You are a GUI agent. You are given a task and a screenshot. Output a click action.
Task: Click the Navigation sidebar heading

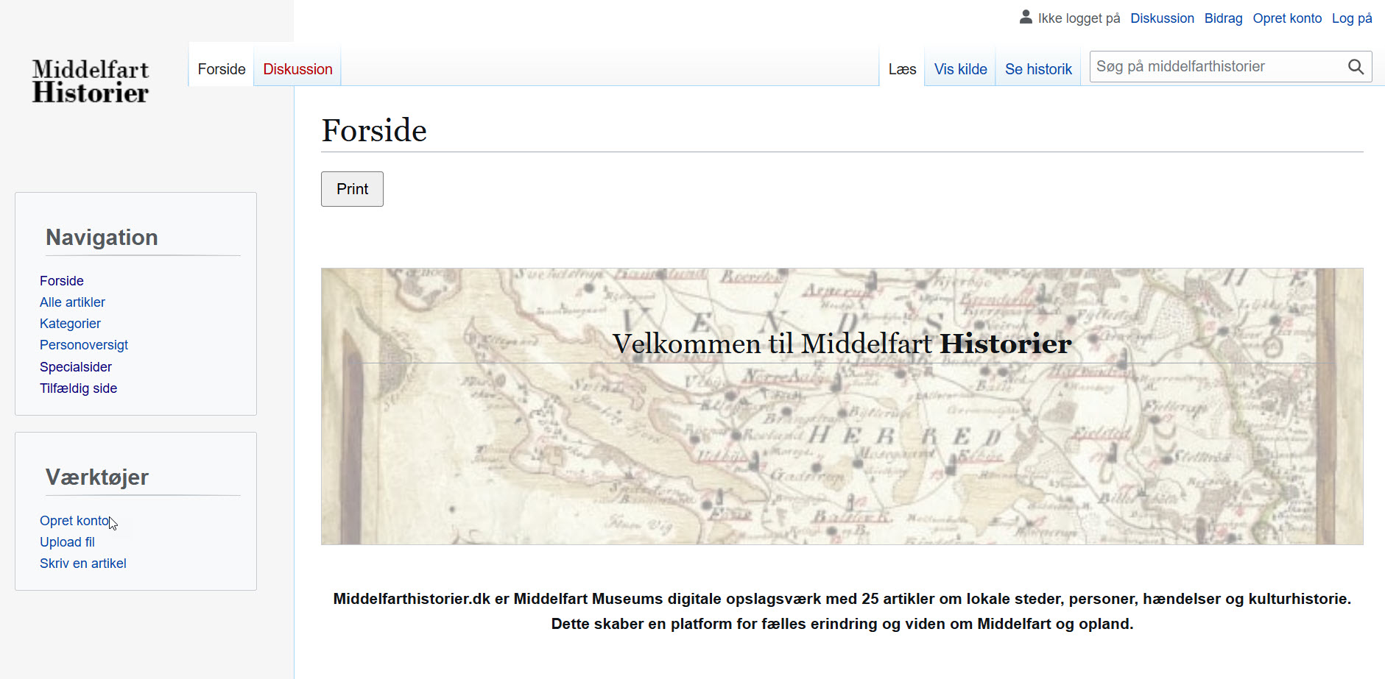pyautogui.click(x=102, y=238)
